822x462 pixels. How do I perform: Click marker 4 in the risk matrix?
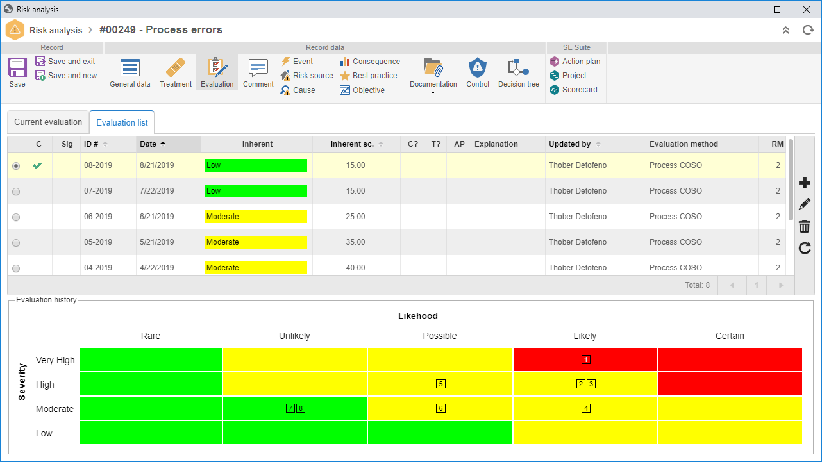[586, 408]
